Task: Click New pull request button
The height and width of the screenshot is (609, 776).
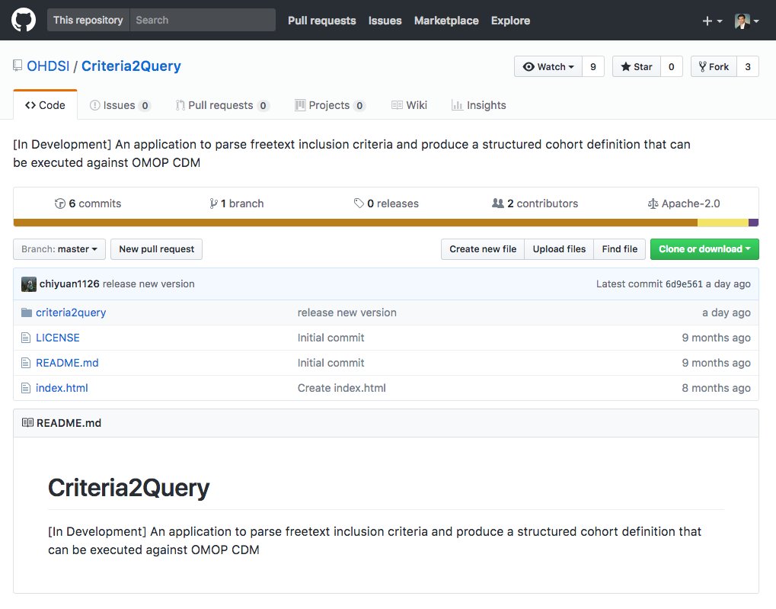Action: click(x=156, y=249)
